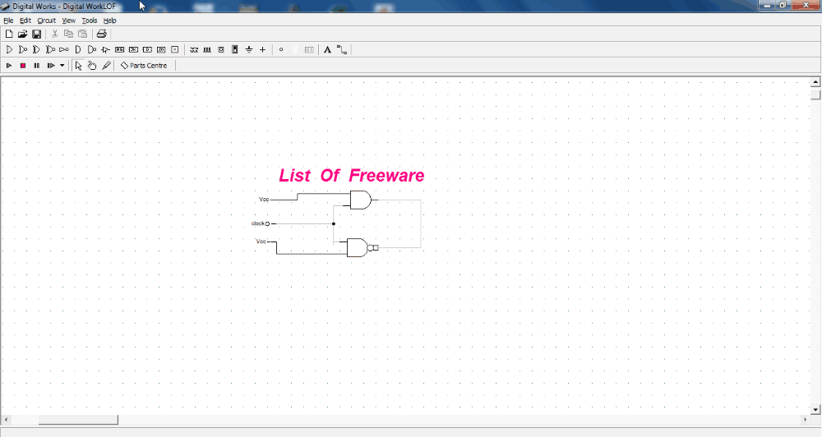Click the Copy icon in toolbar
Viewport: 822px width, 437px height.
pos(68,34)
